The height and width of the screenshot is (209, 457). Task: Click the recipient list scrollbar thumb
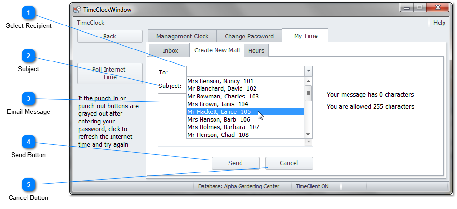pos(308,93)
